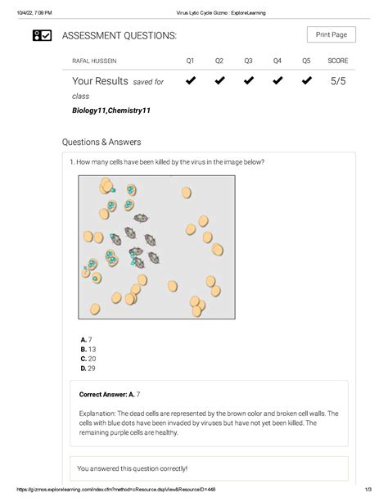
Task: Click the Q4 checkmark icon
Action: point(277,80)
